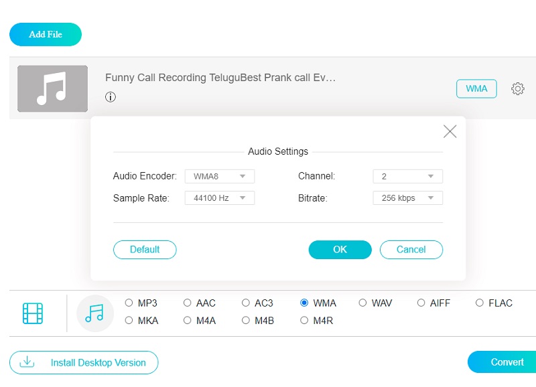
Task: Click the info icon below the file name
Action: 111,97
